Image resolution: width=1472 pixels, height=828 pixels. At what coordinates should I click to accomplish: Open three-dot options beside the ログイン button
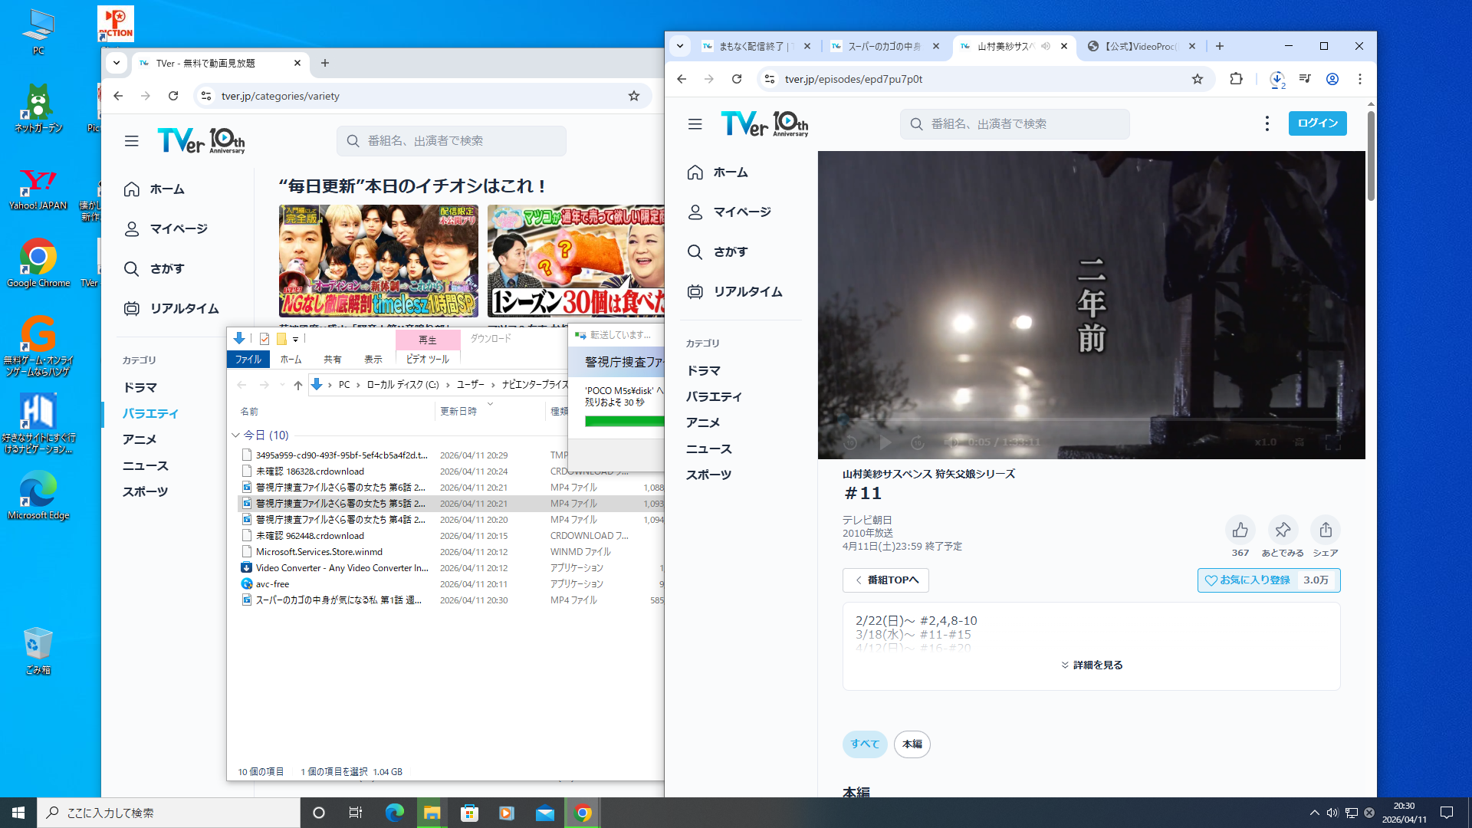click(x=1267, y=123)
